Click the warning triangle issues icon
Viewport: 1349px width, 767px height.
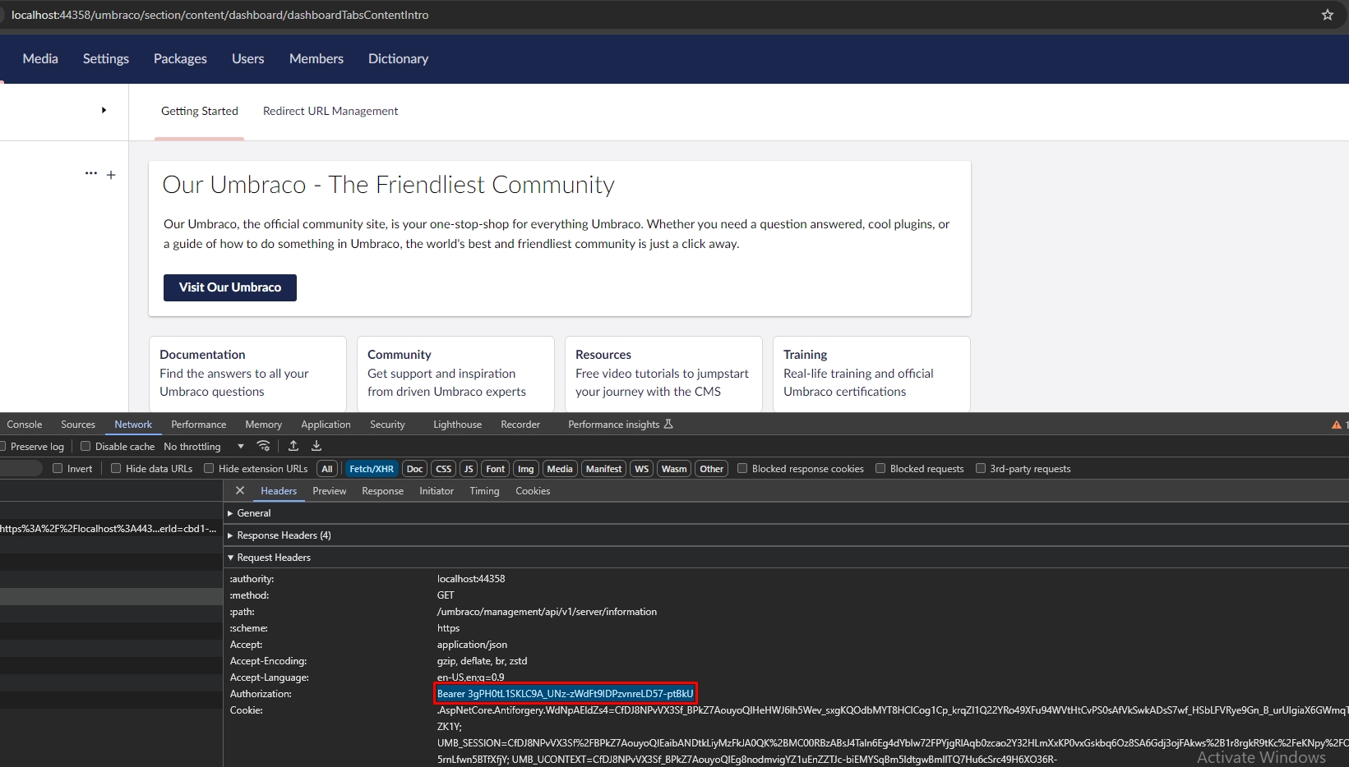click(x=1336, y=425)
